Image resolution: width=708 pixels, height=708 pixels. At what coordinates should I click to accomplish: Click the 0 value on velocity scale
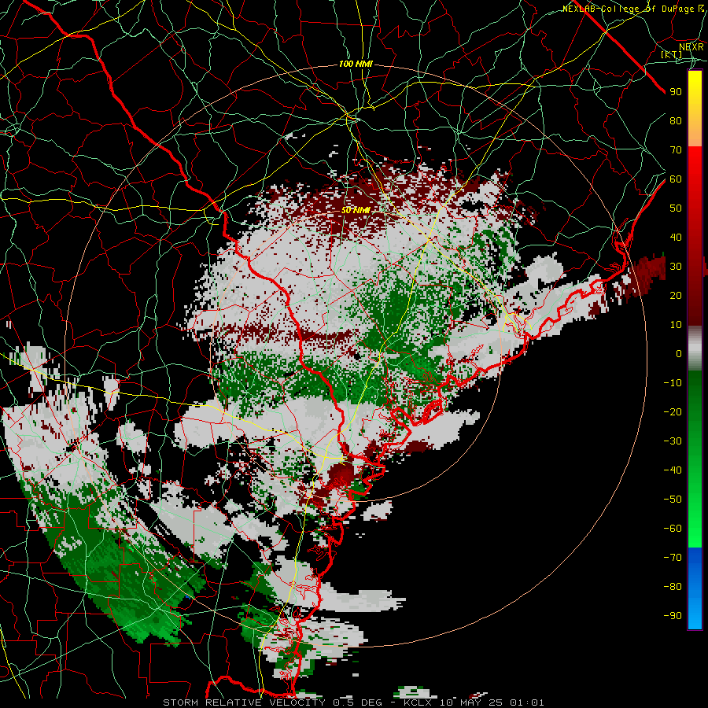679,353
